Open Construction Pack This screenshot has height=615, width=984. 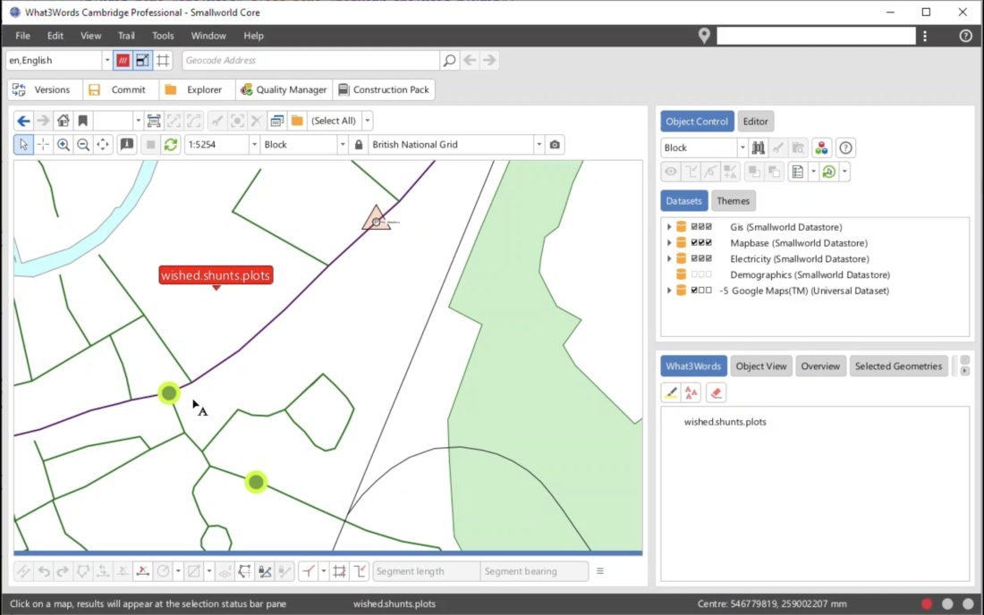pyautogui.click(x=384, y=89)
